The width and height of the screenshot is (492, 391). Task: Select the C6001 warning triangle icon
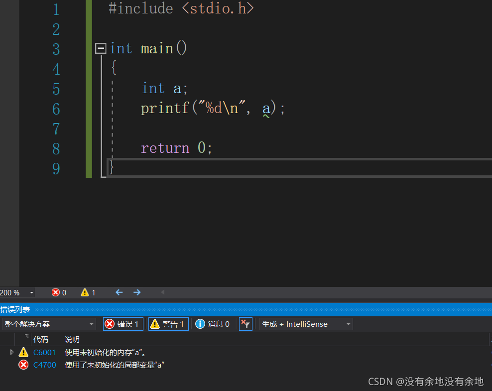pos(23,352)
